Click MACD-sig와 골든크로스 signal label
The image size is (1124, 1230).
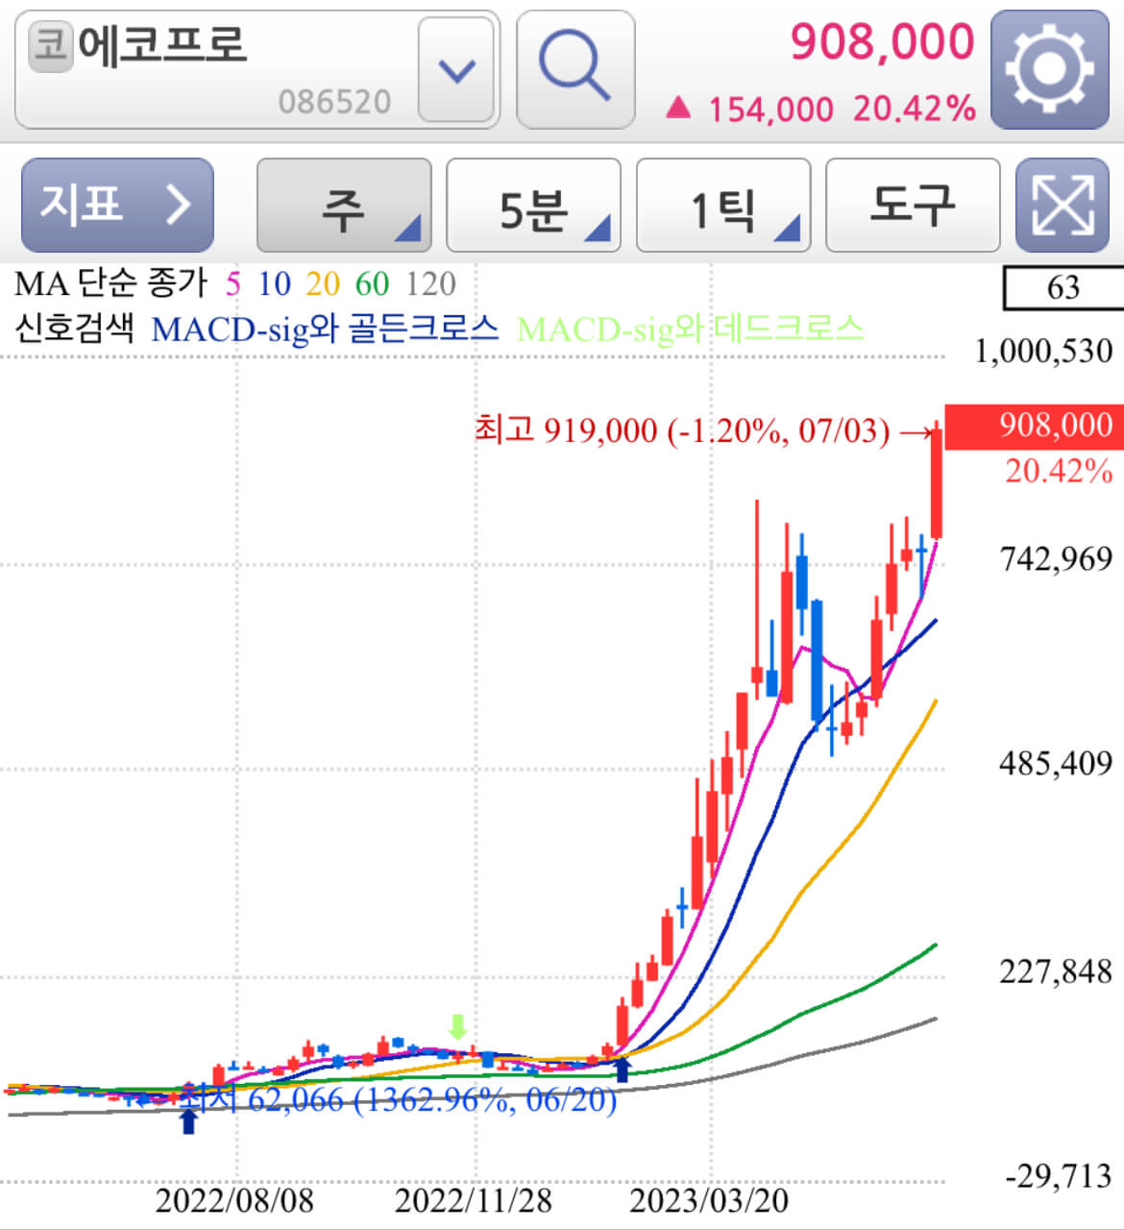(x=325, y=329)
